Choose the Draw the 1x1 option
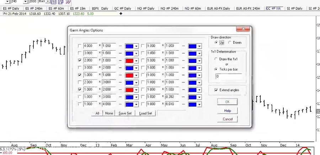Image resolution: width=320 pixels, height=155 pixels. click(216, 59)
